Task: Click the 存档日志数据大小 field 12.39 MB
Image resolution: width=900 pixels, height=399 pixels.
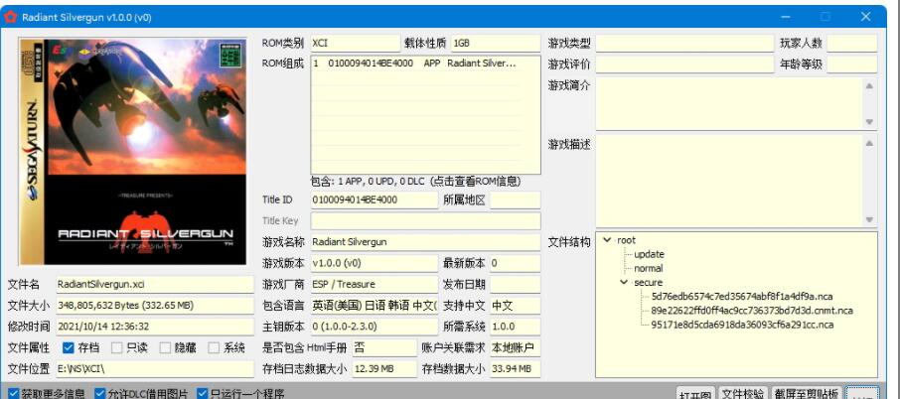Action: [x=384, y=368]
